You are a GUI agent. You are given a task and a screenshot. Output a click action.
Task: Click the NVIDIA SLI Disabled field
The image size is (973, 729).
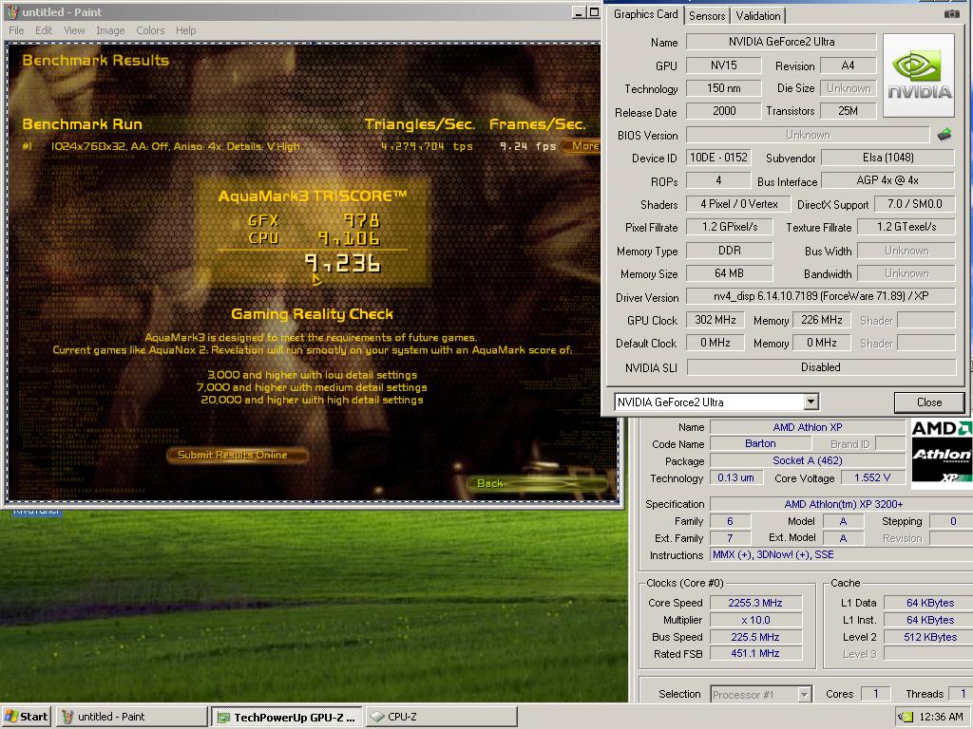click(820, 367)
